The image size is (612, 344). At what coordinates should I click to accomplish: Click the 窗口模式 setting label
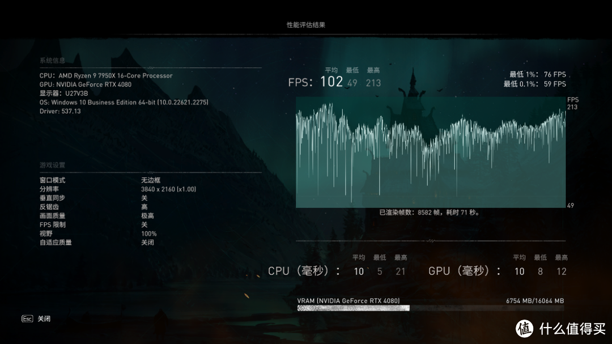tap(52, 180)
